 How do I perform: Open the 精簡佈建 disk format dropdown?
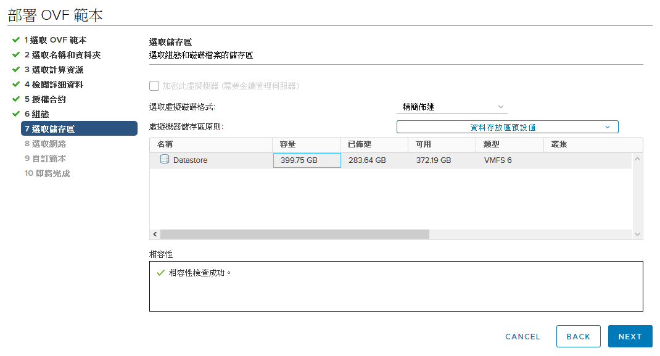coord(452,107)
